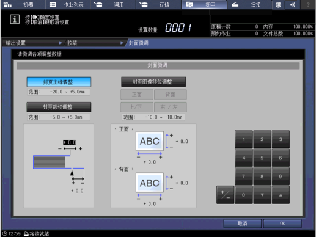Tap keypad digit 0
The image size is (316, 237).
pos(244,195)
